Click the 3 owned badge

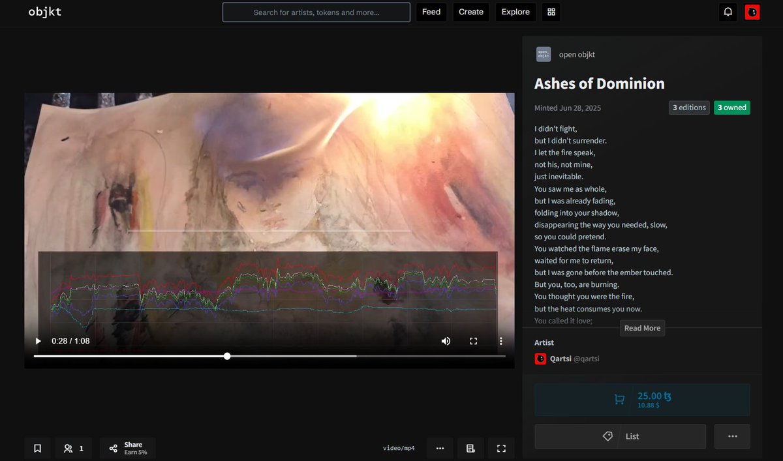pos(731,108)
